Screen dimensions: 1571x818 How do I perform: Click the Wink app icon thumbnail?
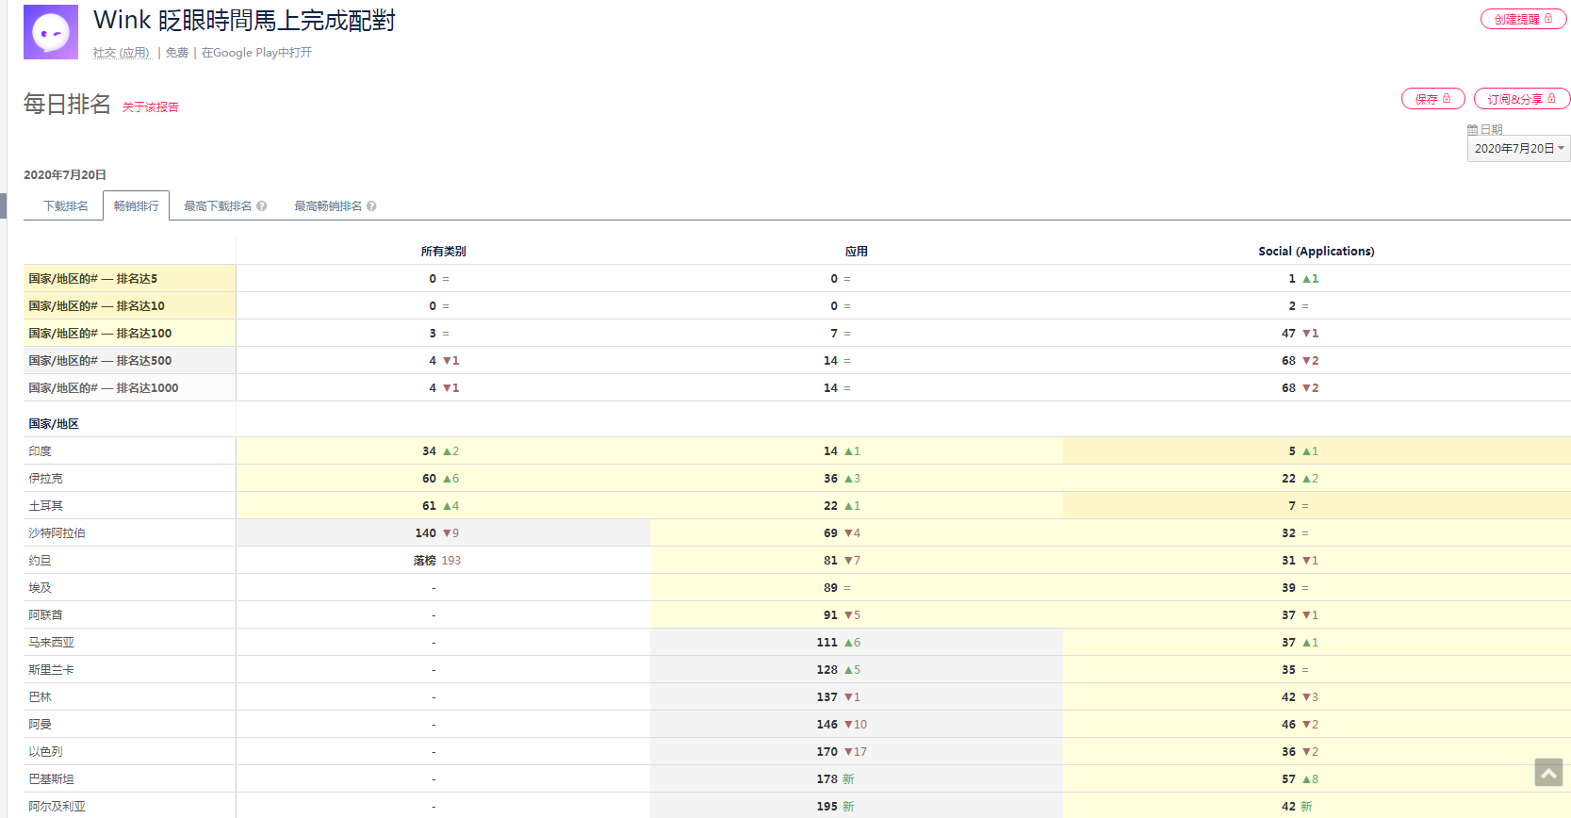[x=51, y=32]
